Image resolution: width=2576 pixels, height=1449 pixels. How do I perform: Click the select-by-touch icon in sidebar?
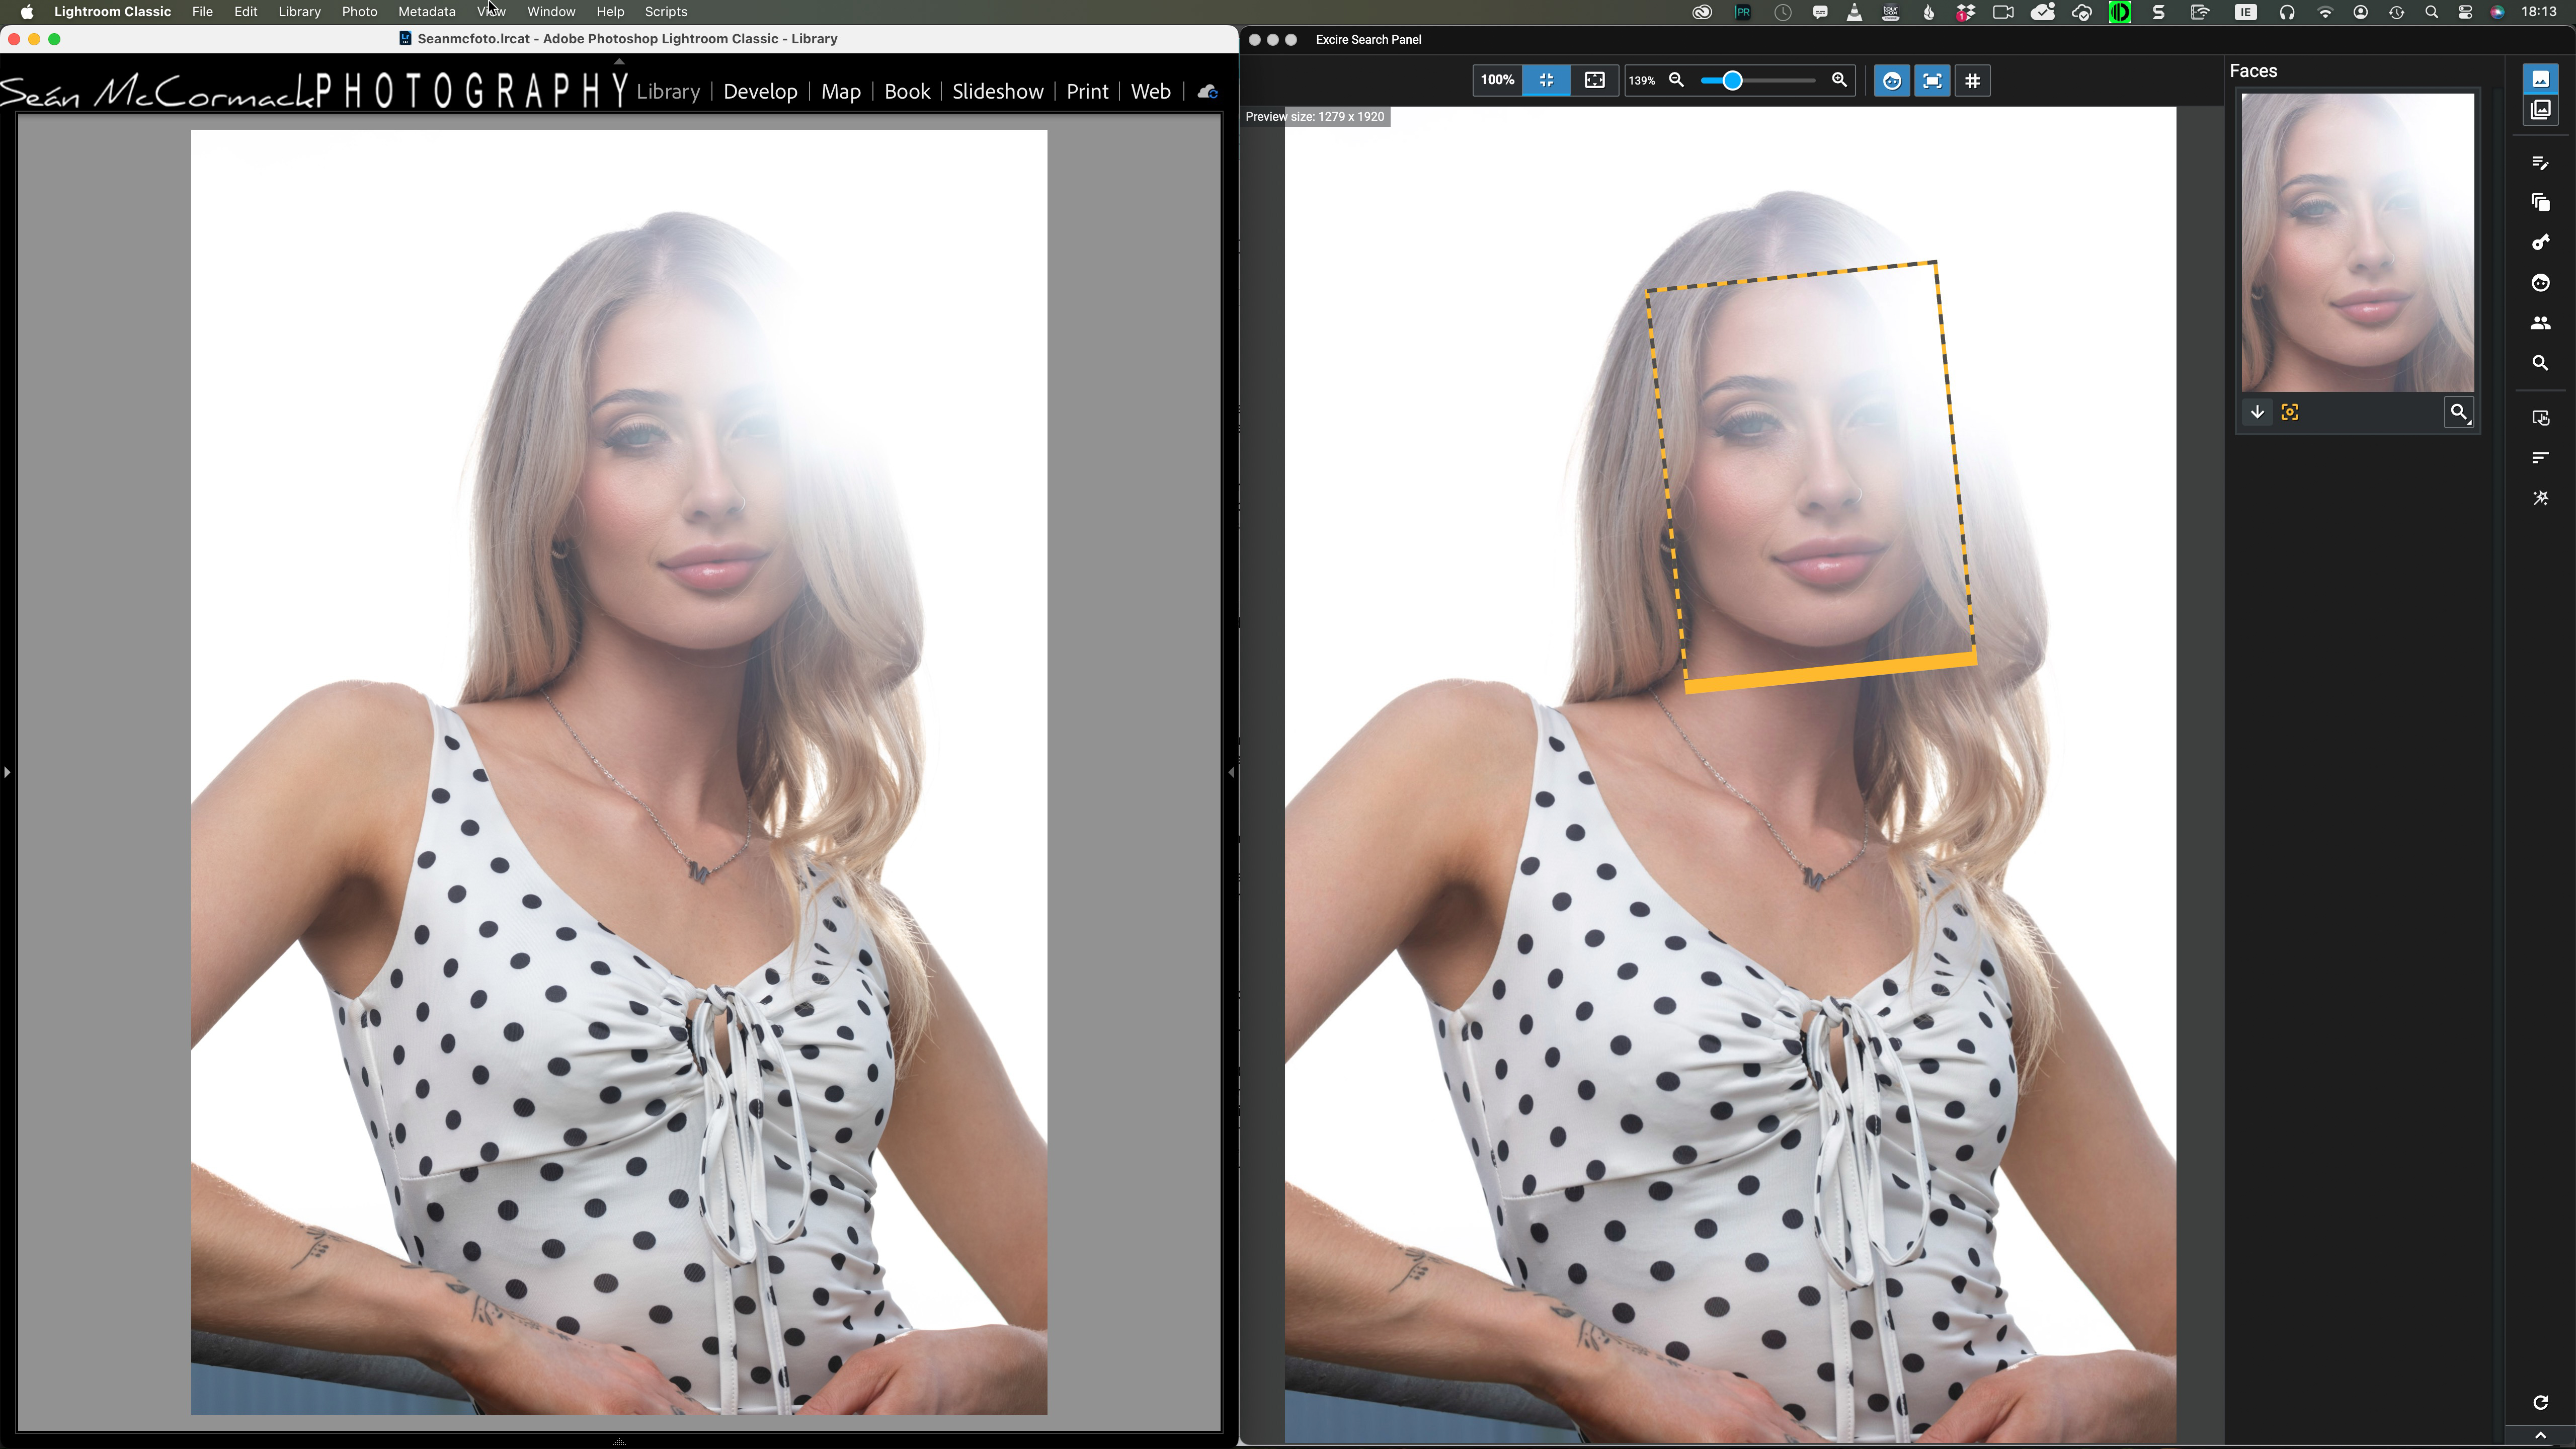[2540, 417]
